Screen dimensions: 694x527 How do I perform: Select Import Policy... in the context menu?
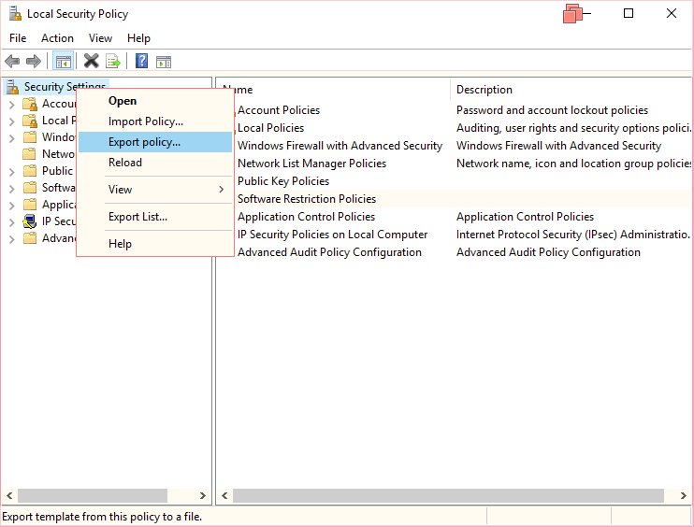(x=145, y=121)
